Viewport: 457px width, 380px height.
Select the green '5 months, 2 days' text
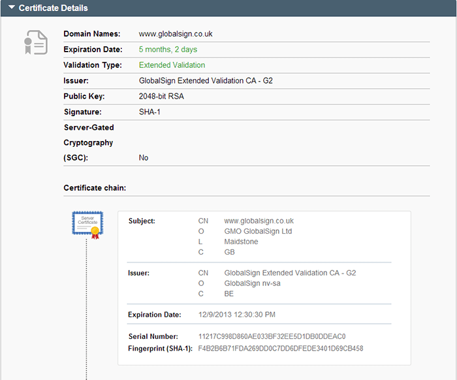(x=168, y=50)
